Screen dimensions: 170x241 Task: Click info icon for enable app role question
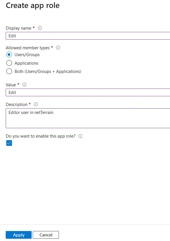tap(81, 136)
